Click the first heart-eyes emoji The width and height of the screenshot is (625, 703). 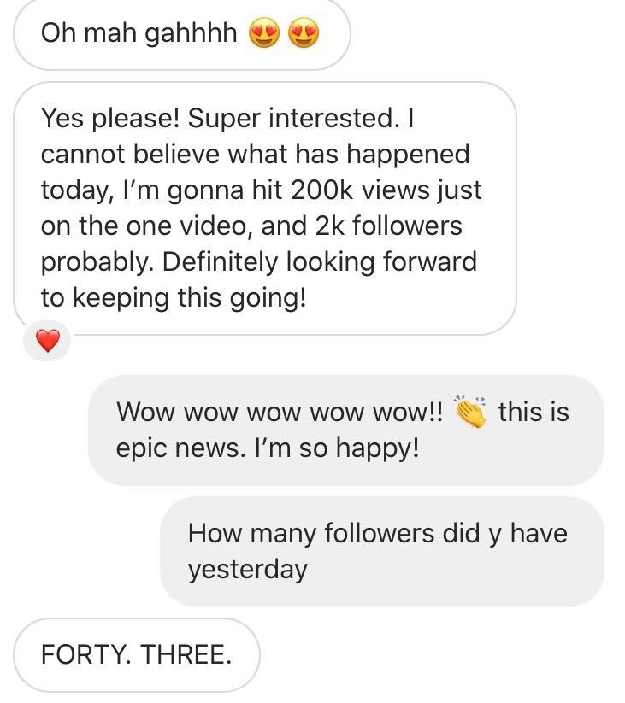click(263, 34)
